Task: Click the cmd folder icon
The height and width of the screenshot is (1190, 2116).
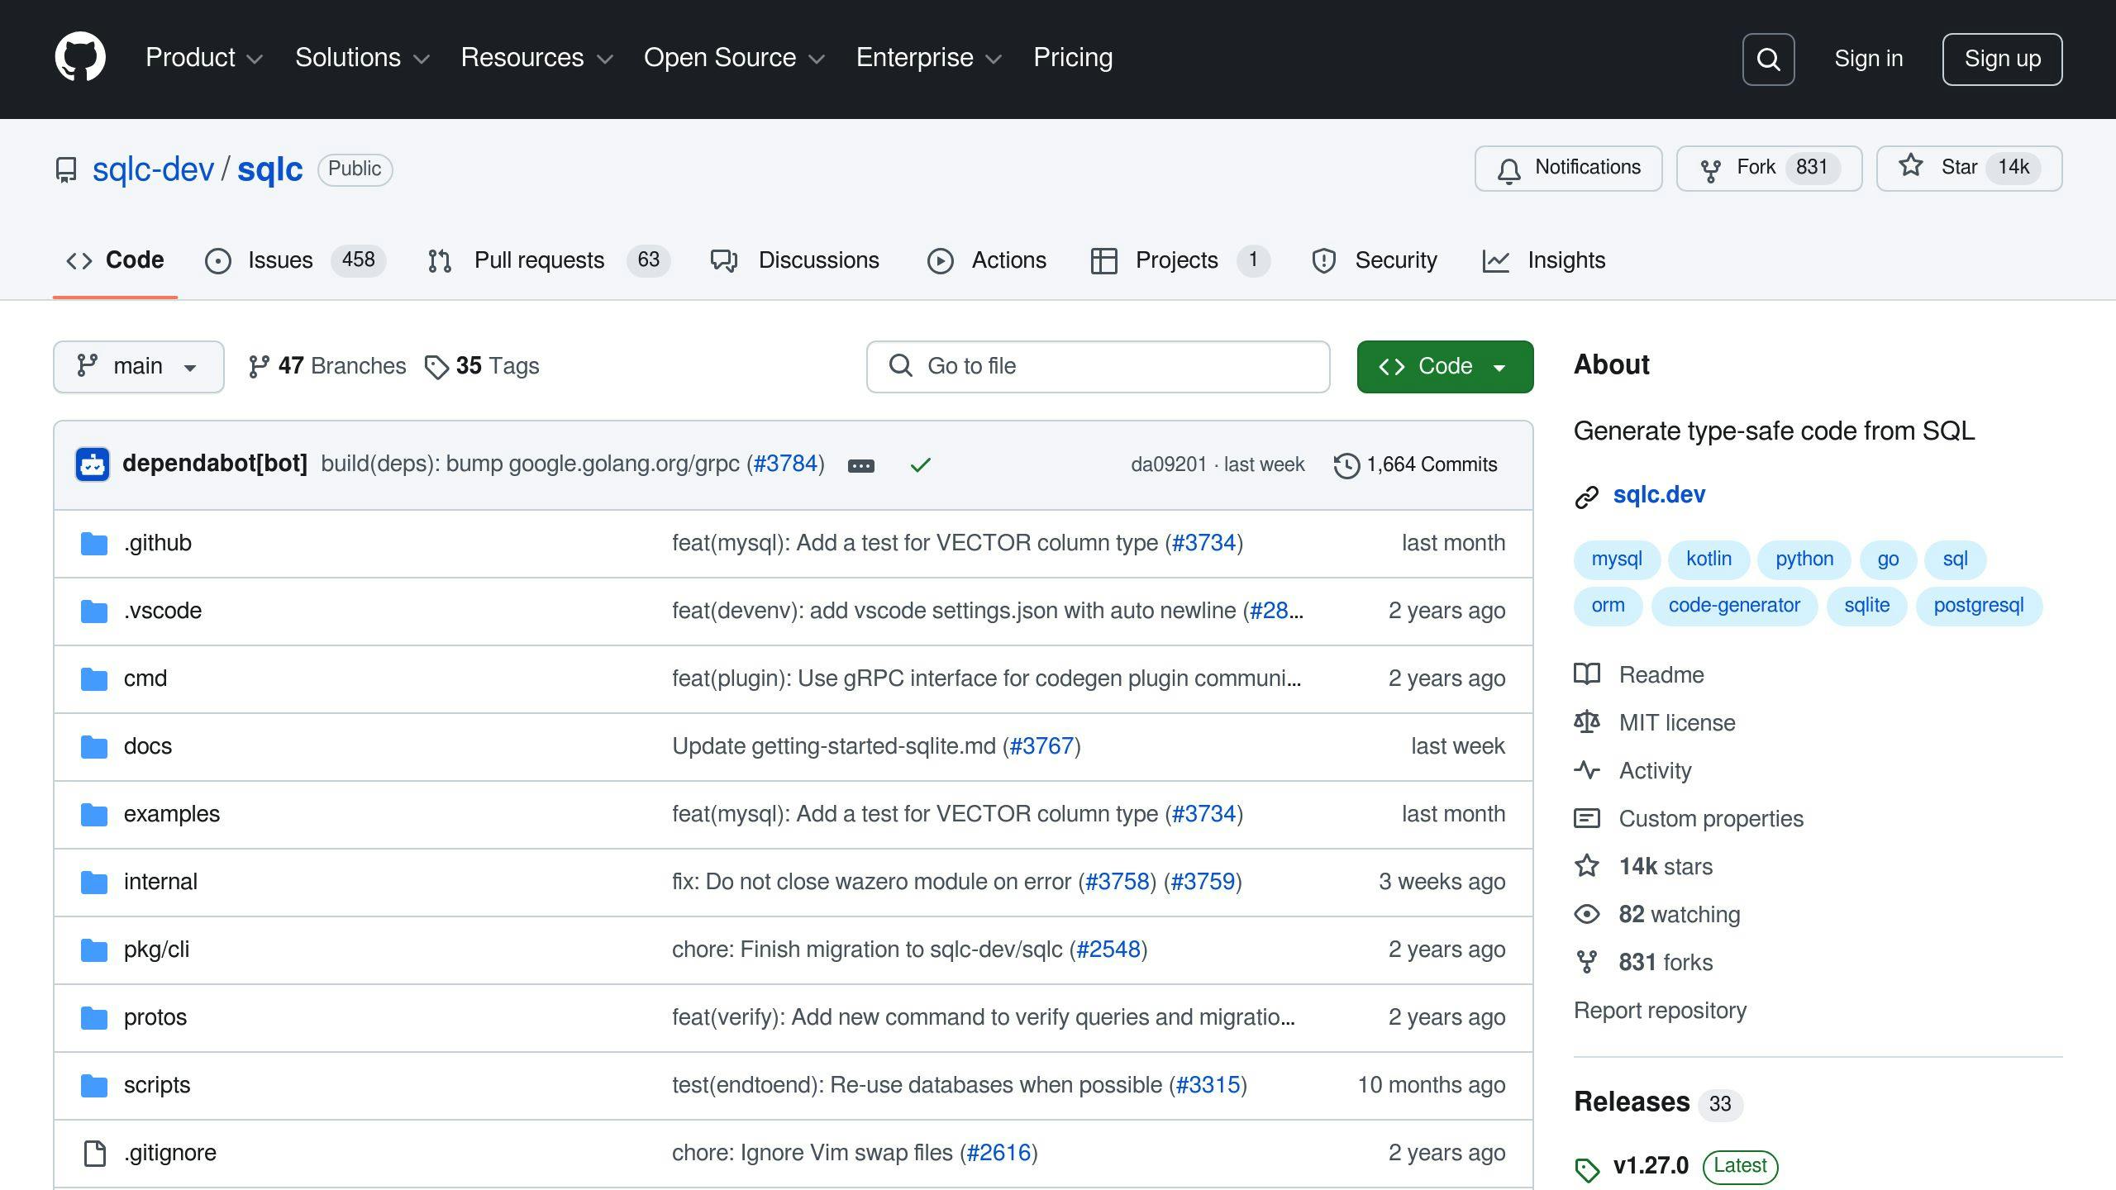Action: (94, 679)
